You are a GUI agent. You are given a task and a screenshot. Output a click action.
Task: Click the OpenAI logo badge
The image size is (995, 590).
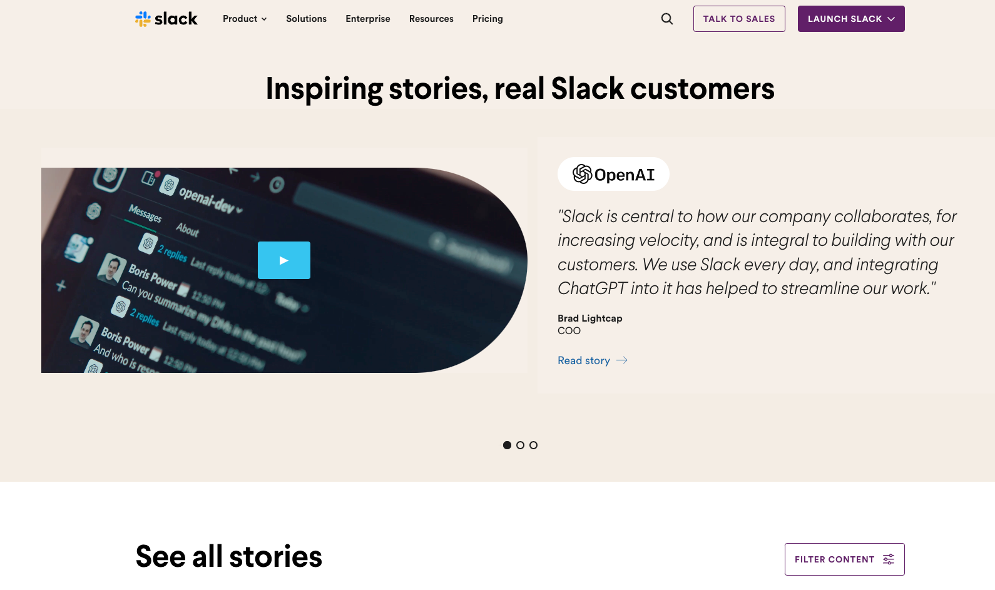tap(613, 174)
